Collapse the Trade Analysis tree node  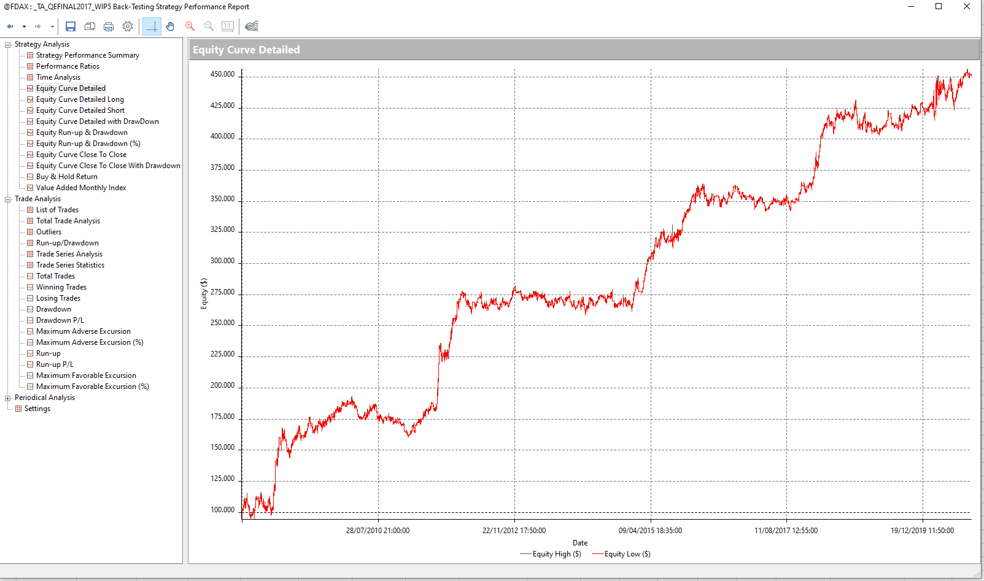[x=8, y=199]
